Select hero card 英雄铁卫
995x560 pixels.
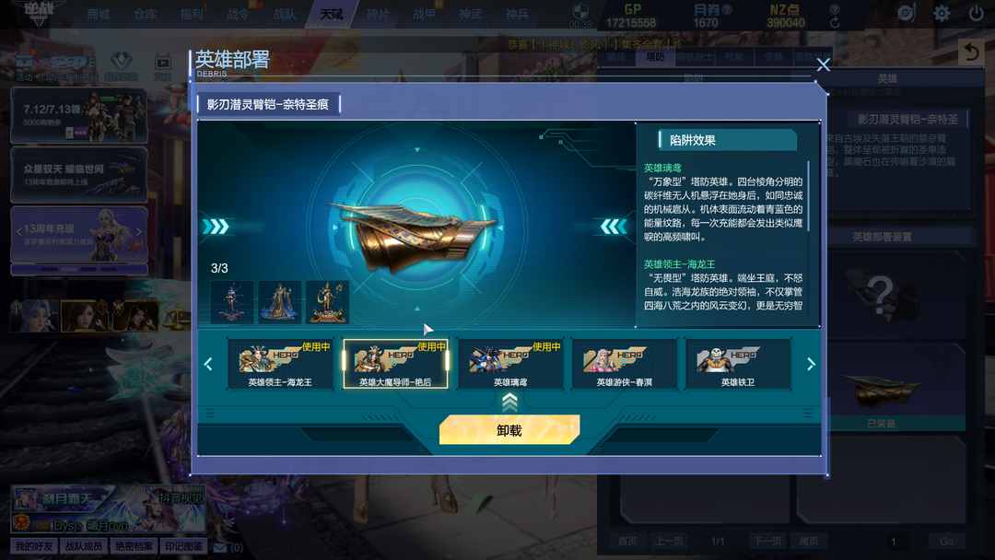738,364
